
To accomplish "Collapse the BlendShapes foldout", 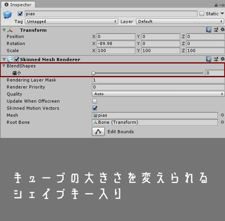I will [4, 66].
